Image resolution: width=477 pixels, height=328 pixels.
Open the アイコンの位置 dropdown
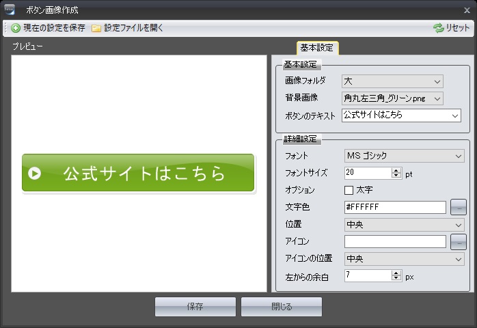click(x=405, y=259)
